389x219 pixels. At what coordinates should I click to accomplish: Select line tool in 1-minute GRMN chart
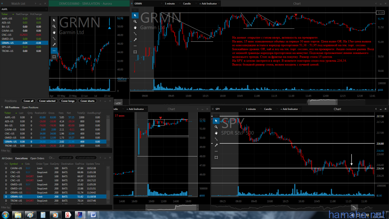click(135, 34)
